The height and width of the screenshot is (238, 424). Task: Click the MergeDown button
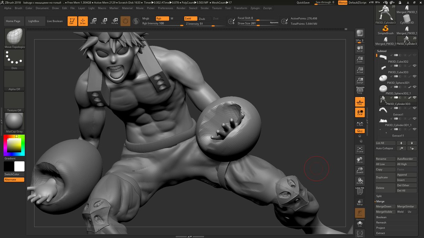(x=385, y=207)
